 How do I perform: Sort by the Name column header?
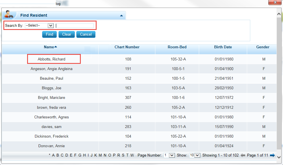tap(50, 47)
